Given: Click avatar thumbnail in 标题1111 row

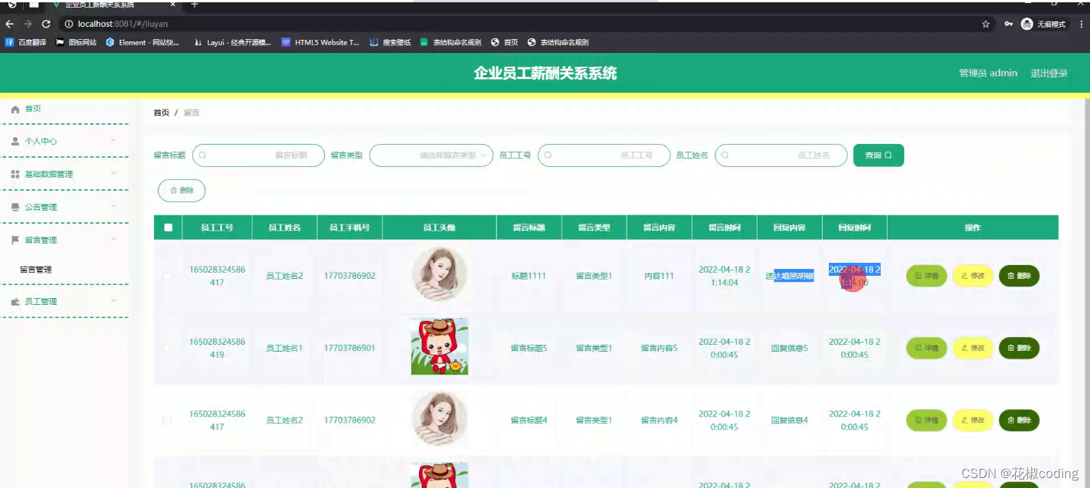Looking at the screenshot, I should (x=440, y=274).
